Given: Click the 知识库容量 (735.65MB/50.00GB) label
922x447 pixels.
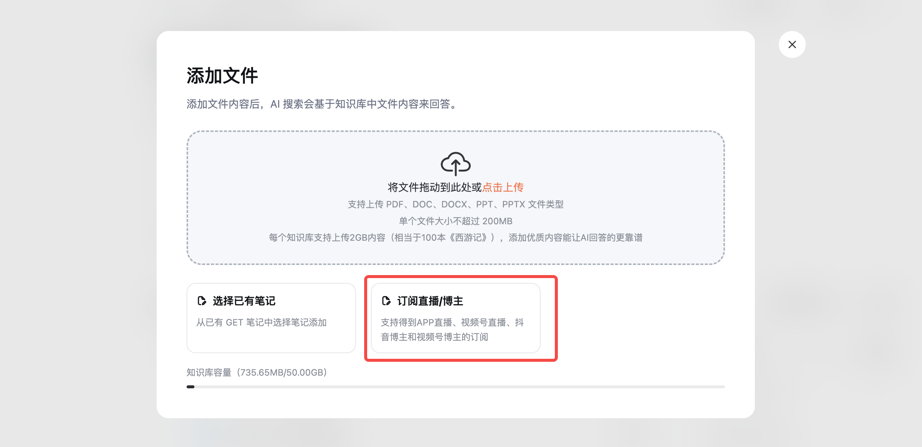Looking at the screenshot, I should (257, 373).
